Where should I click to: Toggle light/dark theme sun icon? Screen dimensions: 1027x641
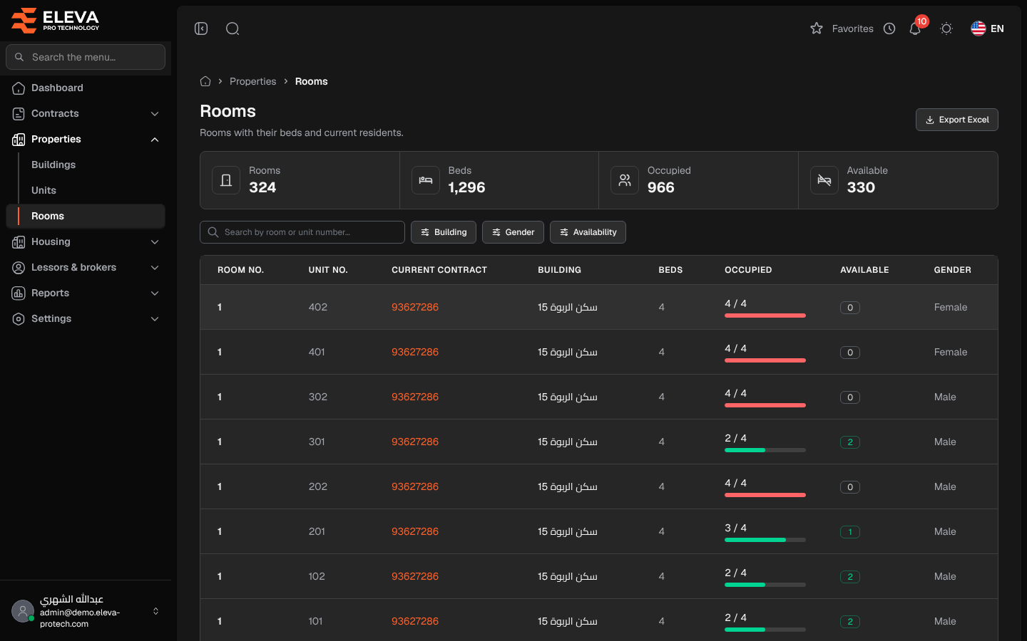tap(946, 28)
